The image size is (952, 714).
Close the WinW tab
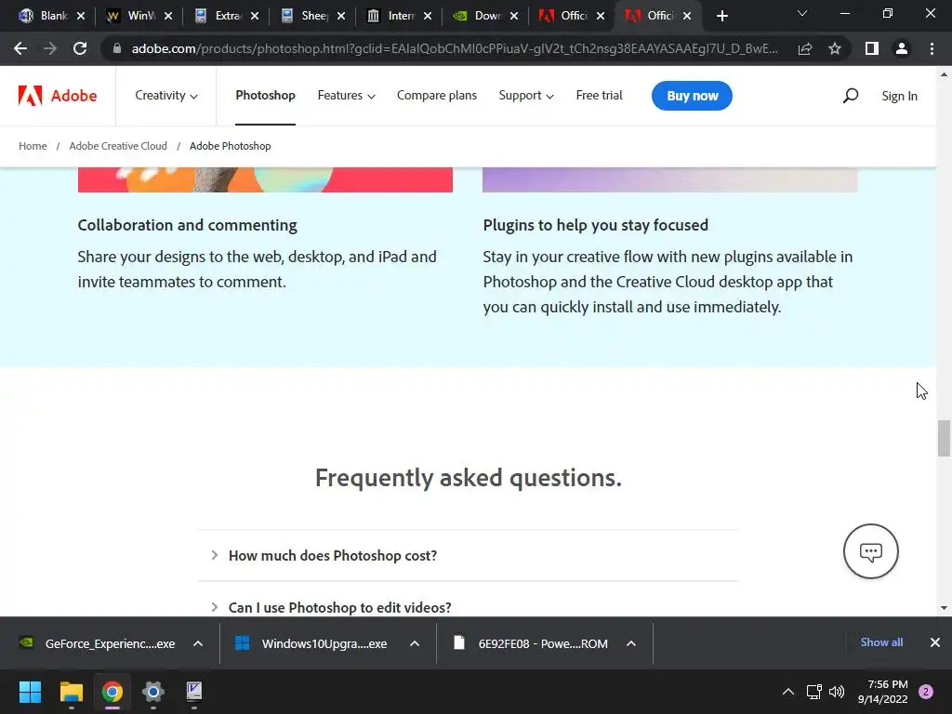(168, 16)
